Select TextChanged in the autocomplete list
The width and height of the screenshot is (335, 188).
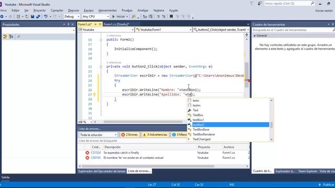click(228, 139)
